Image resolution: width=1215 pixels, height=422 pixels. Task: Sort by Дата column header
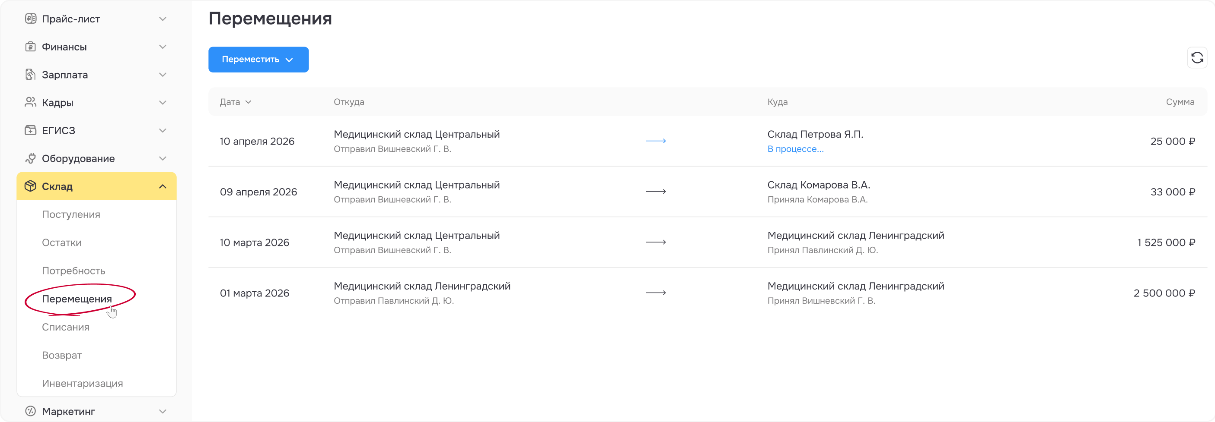click(x=236, y=102)
